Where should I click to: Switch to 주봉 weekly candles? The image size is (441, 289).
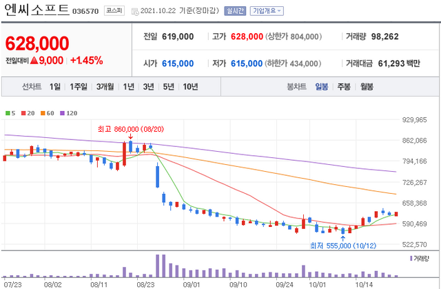click(344, 87)
